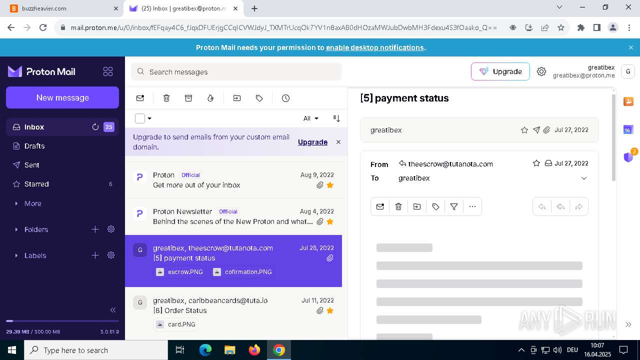The height and width of the screenshot is (360, 640).
Task: Label open message with tag icon
Action: (x=435, y=206)
